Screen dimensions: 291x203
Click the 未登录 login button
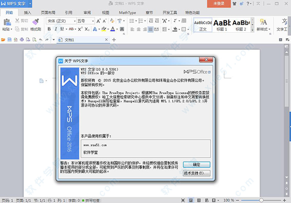tap(219, 3)
